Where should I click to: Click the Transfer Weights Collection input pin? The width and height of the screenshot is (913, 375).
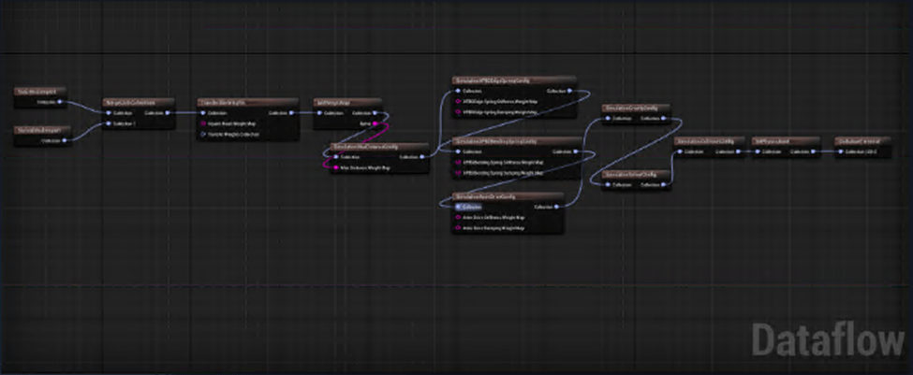(202, 135)
